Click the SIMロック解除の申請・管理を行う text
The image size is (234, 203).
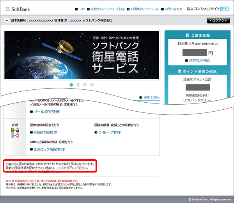51,142
